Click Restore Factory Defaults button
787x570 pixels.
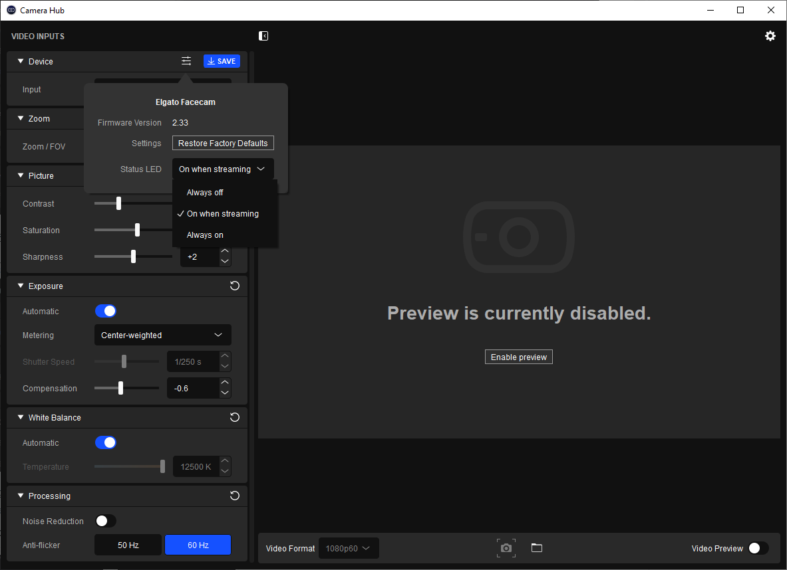coord(223,143)
